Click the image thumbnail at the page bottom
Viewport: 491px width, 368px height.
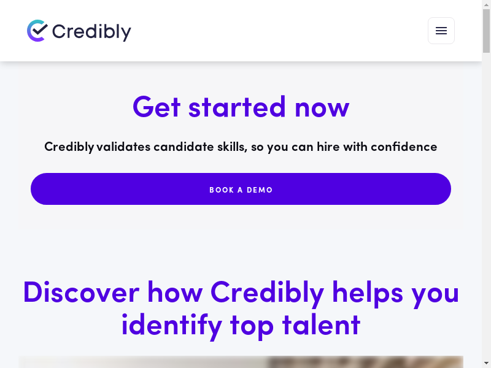[x=241, y=362]
